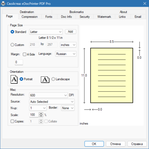Open the Email tab
The height and width of the screenshot is (149, 149).
pyautogui.click(x=138, y=17)
